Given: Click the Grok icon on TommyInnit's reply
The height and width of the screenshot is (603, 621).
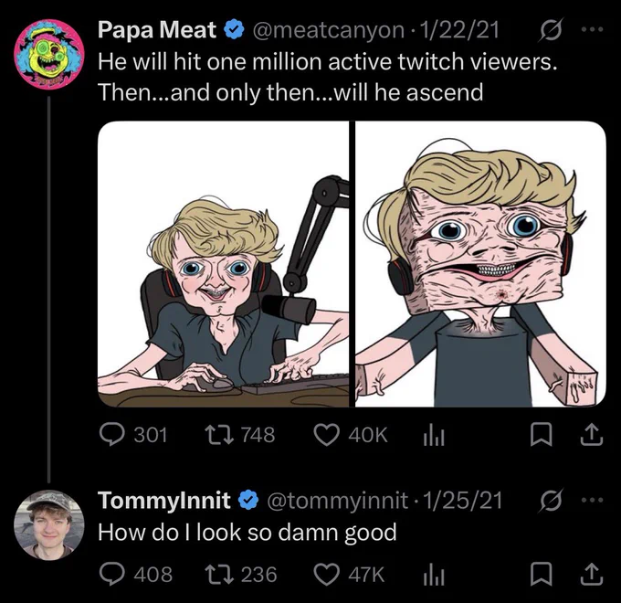Looking at the screenshot, I should pos(551,501).
